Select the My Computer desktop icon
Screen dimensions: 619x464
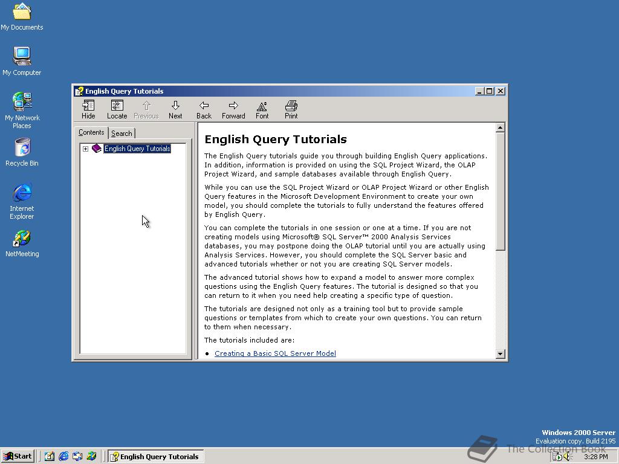[22, 61]
